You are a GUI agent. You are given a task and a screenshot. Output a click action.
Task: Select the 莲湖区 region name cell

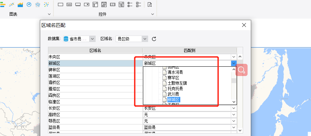coord(95,76)
